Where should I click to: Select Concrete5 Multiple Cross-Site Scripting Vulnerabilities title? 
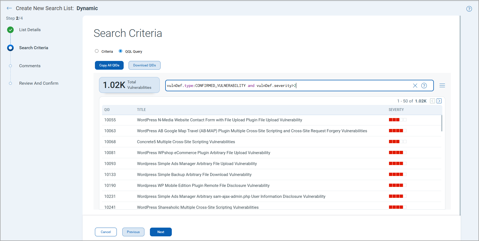pos(186,142)
